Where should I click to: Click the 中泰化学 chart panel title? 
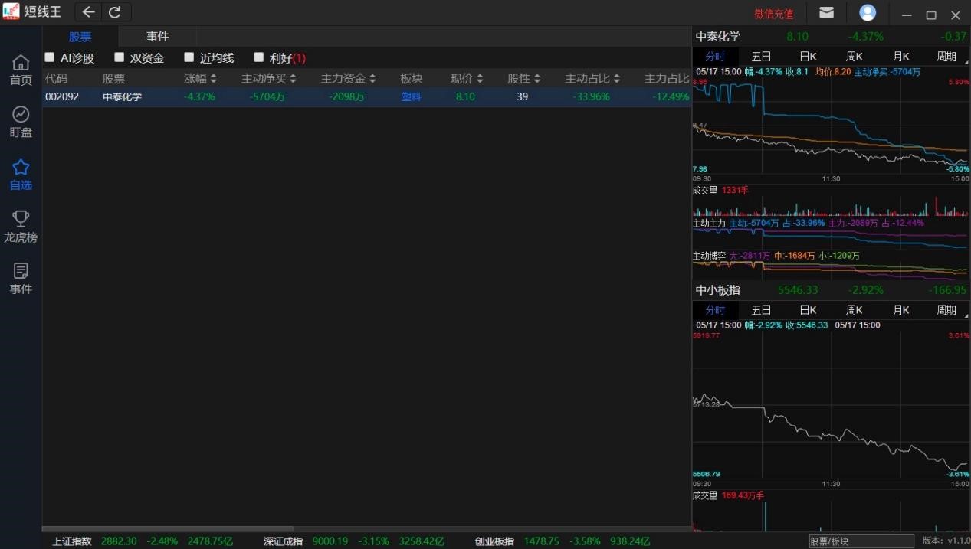[718, 36]
